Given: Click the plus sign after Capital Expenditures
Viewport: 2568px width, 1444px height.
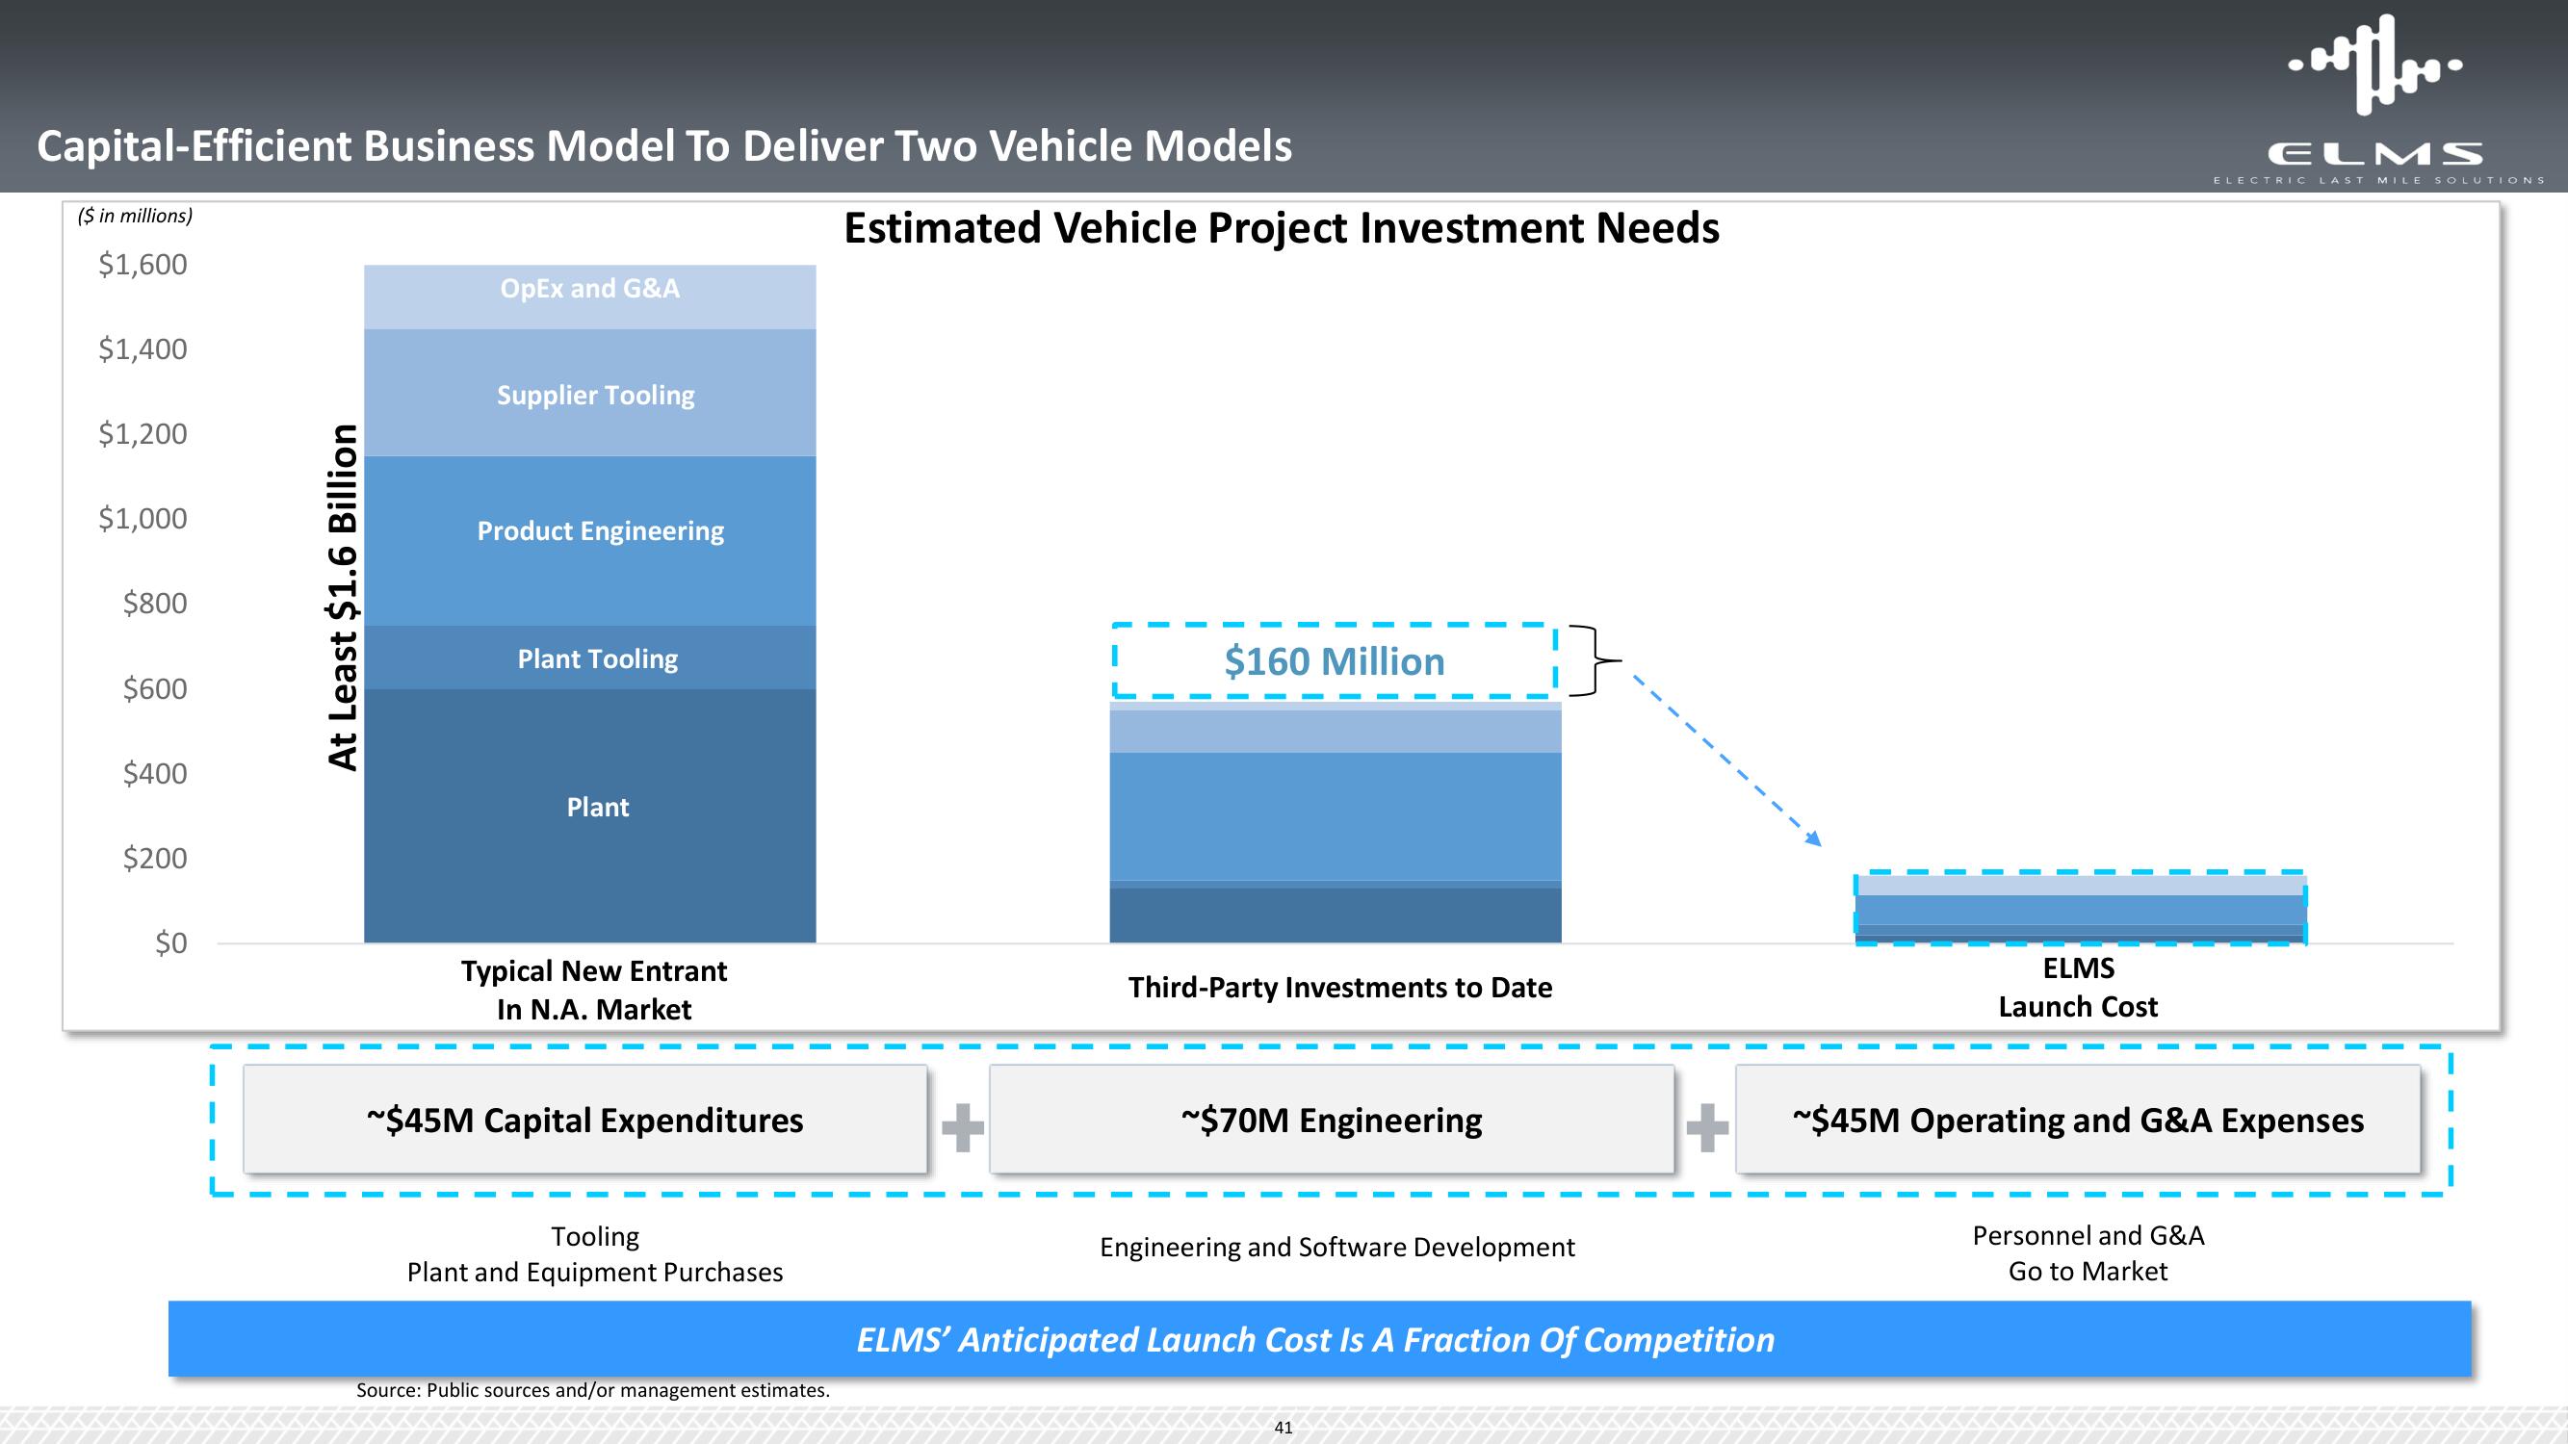Looking at the screenshot, I should [x=962, y=1128].
